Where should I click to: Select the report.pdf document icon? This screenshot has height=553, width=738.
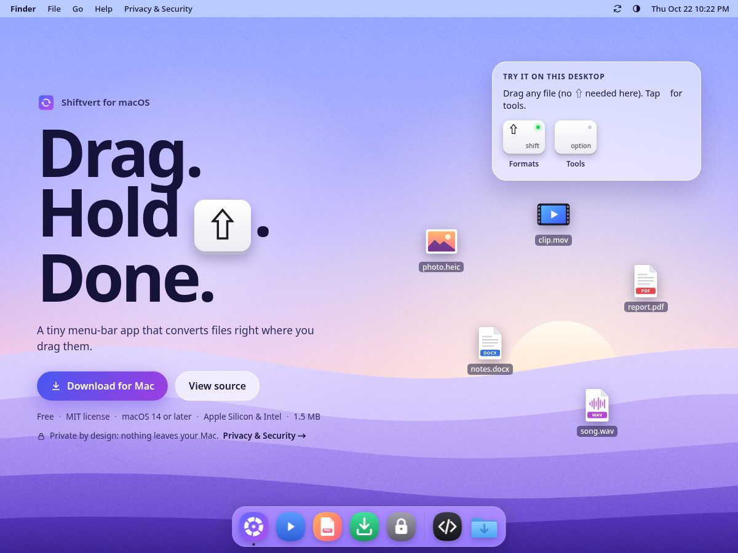click(x=646, y=281)
